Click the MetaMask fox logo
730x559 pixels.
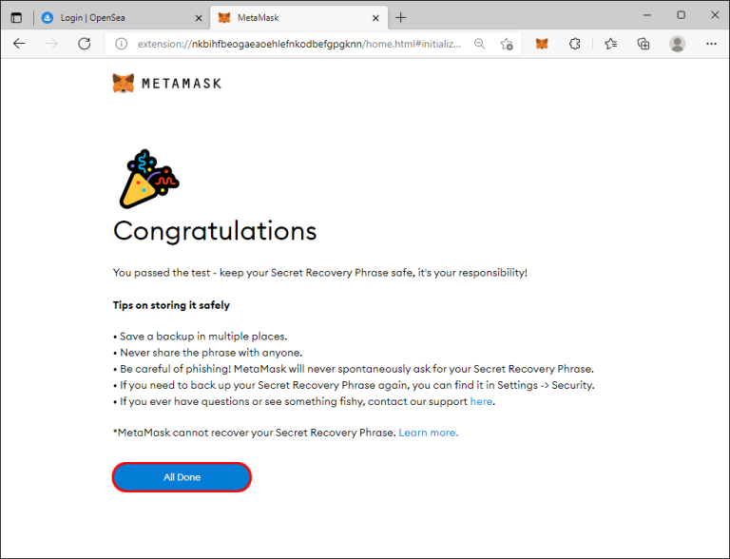click(124, 83)
